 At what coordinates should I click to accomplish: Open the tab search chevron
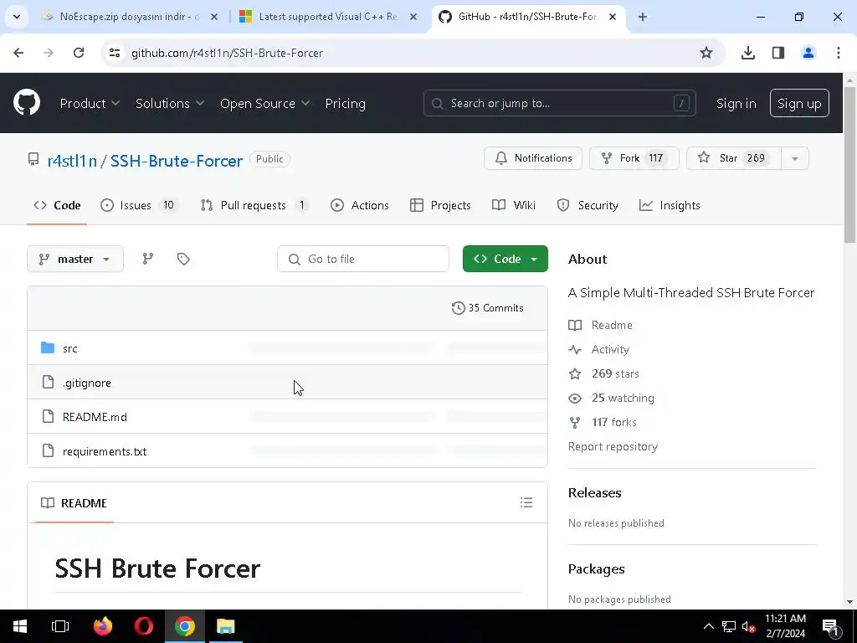click(x=17, y=17)
